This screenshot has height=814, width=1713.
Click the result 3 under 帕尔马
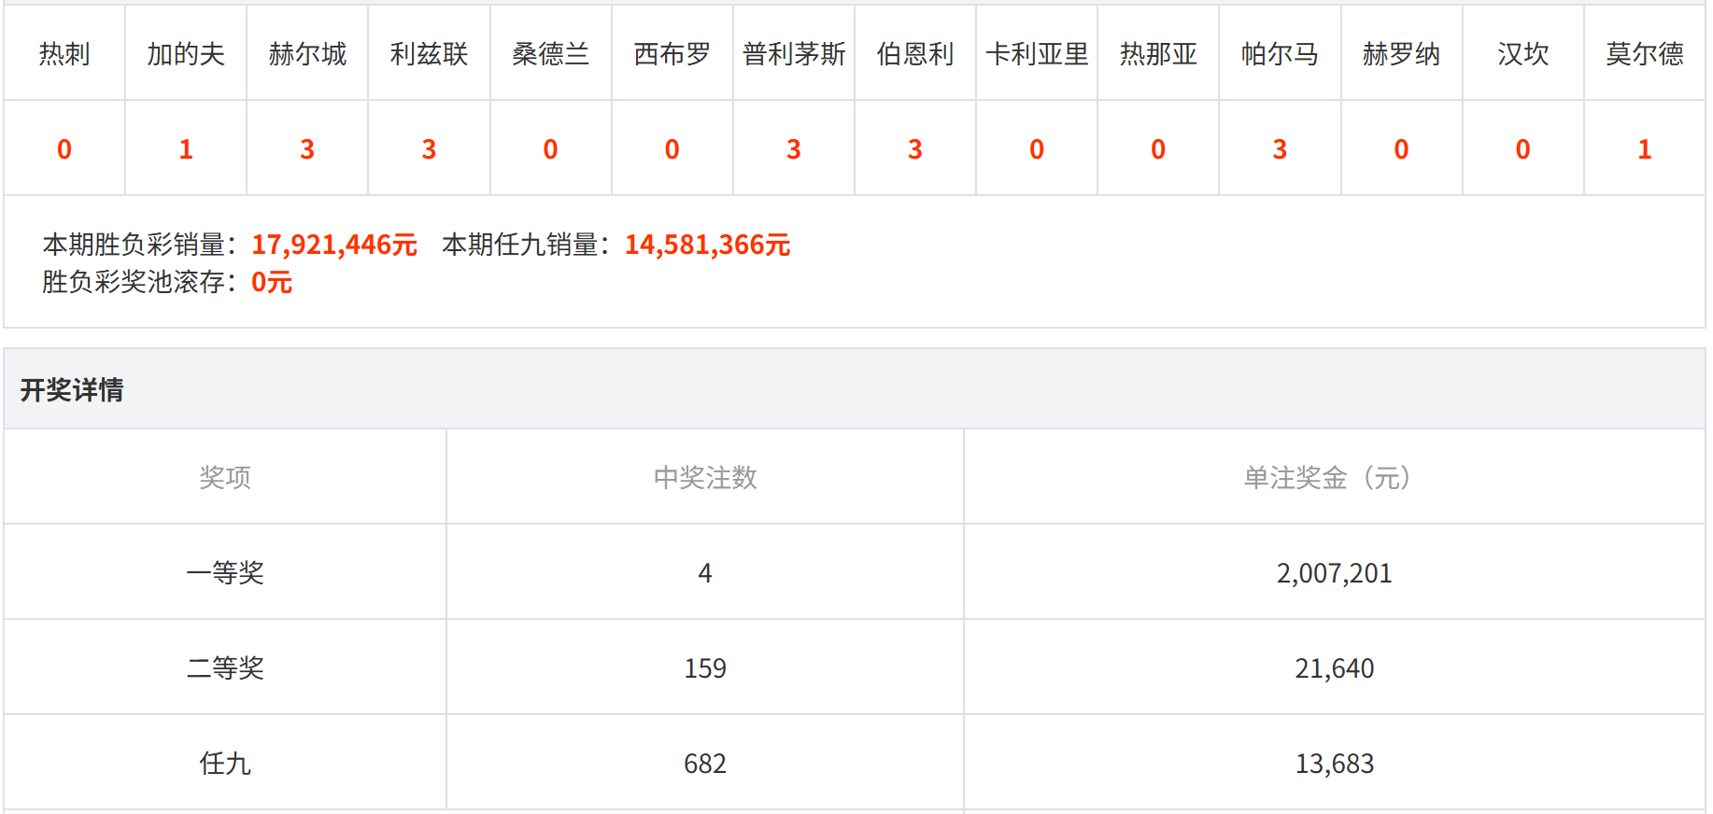click(1280, 149)
